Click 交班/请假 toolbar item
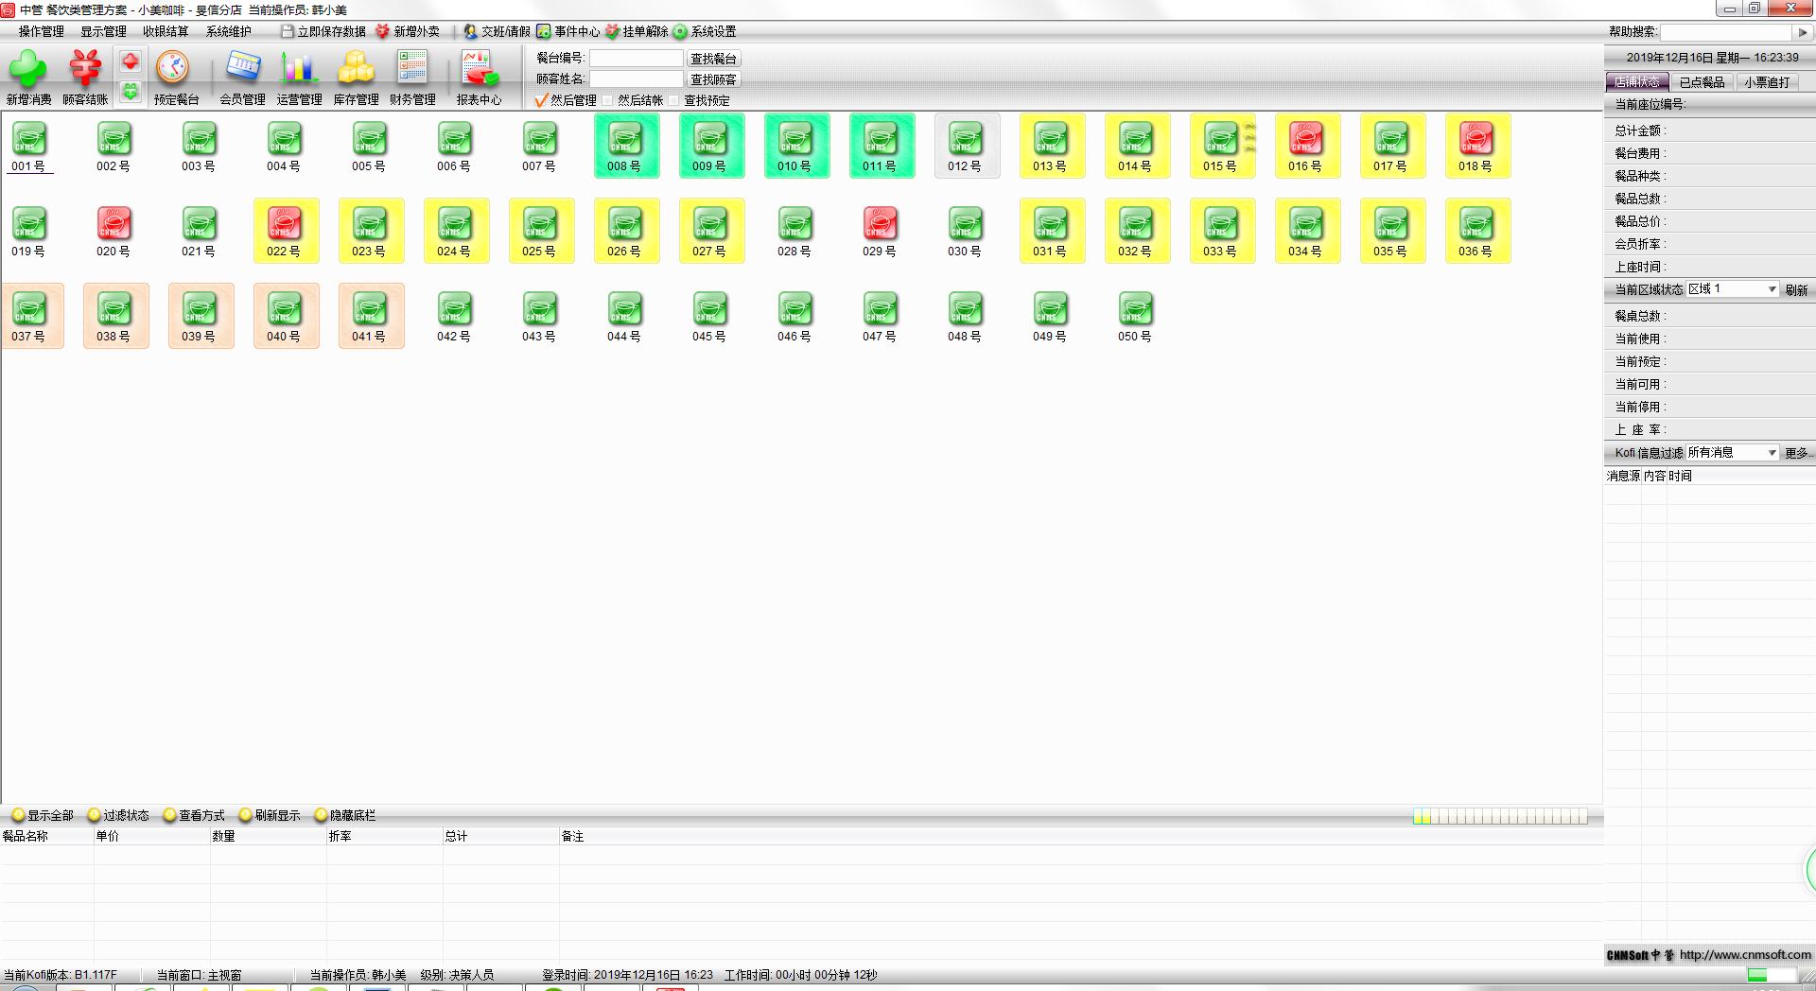This screenshot has width=1816, height=991. click(x=497, y=31)
